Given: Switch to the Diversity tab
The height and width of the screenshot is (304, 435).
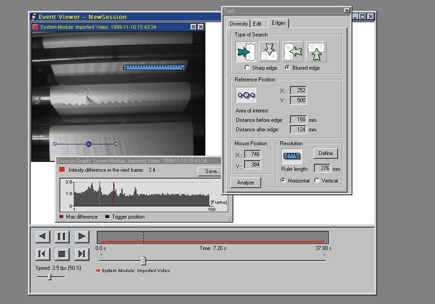Looking at the screenshot, I should (238, 23).
